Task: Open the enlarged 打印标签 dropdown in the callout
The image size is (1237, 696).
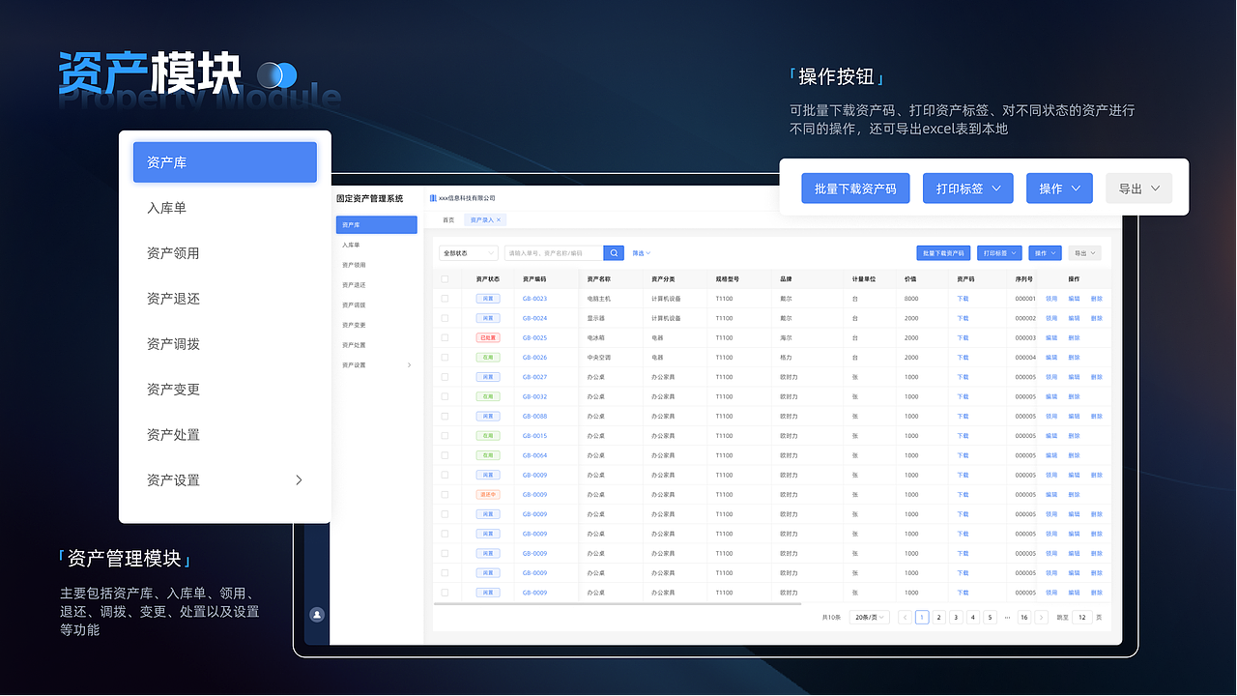Action: [968, 188]
